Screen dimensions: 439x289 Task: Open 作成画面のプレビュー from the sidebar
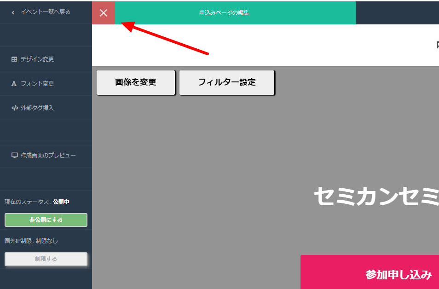[48, 156]
